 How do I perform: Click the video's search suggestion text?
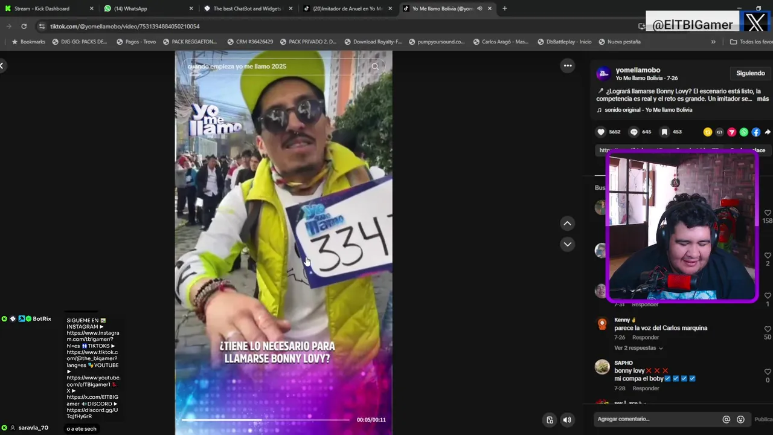237,66
